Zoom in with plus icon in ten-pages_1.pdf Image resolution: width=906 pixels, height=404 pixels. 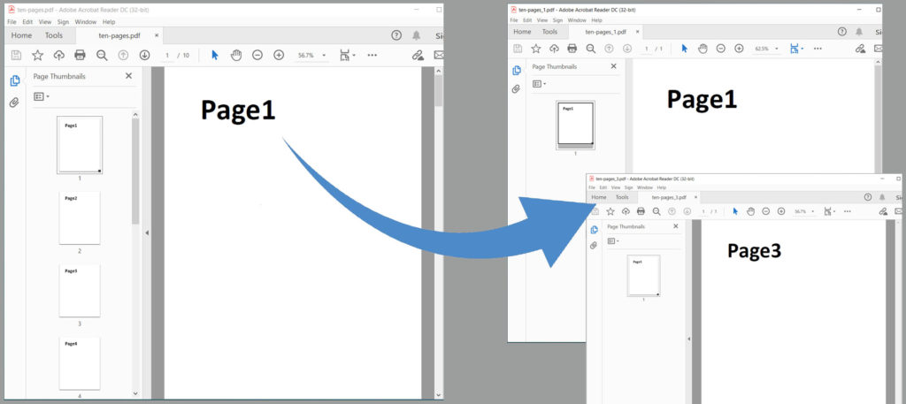[739, 48]
